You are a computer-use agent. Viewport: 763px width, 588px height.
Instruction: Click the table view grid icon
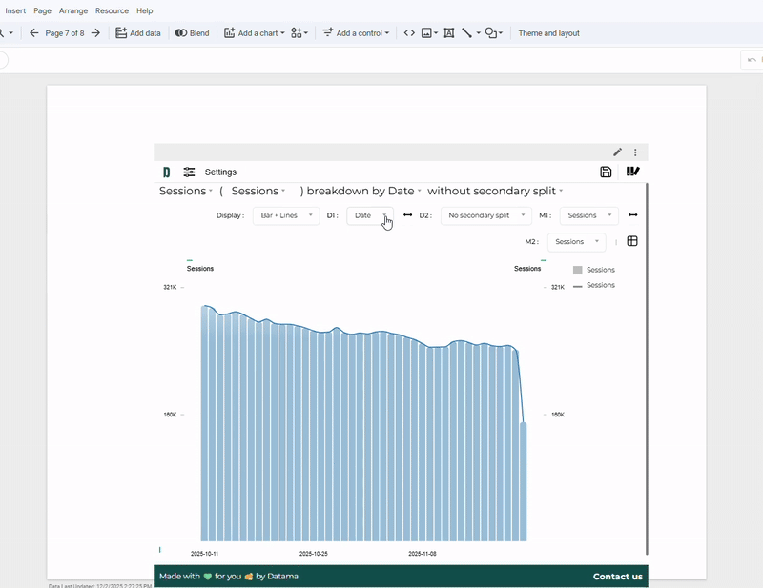coord(632,241)
